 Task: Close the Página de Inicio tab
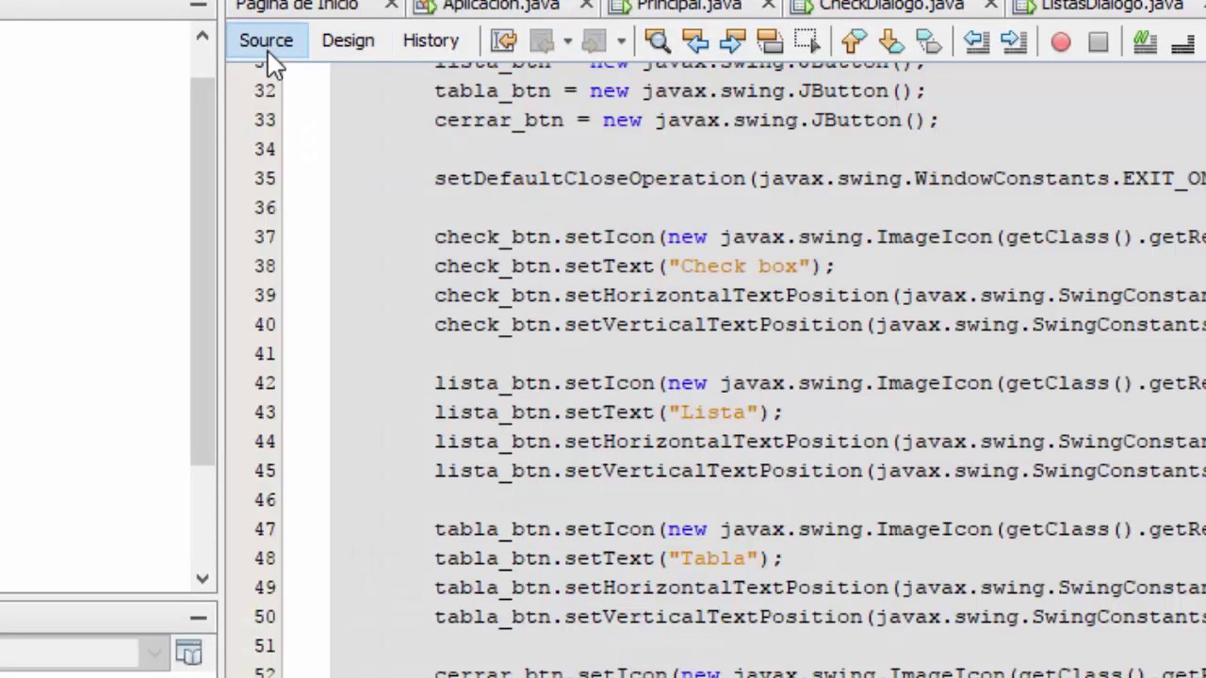(391, 6)
